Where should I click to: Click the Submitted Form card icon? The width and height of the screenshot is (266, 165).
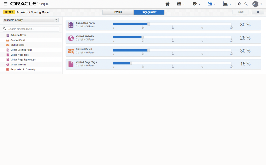click(71, 25)
